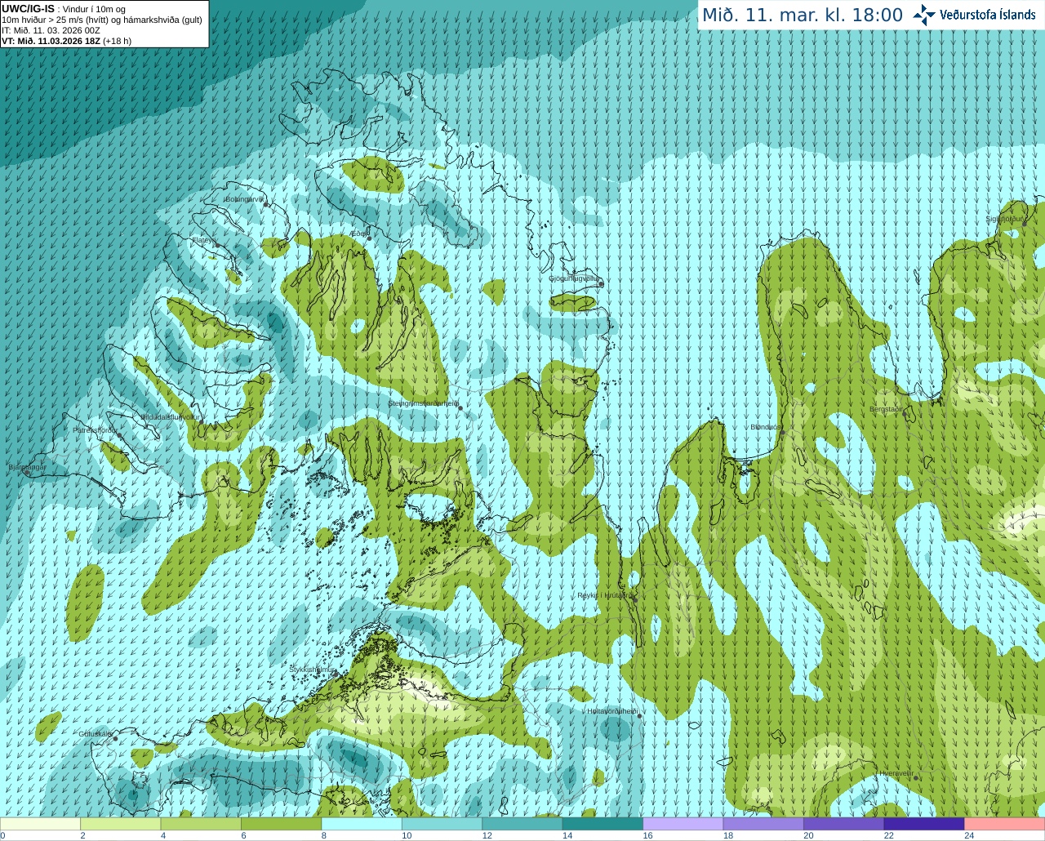Viewport: 1045px width, 841px height.
Task: Select the 8–10 m/s light cyan legend swatch
Action: point(362,824)
